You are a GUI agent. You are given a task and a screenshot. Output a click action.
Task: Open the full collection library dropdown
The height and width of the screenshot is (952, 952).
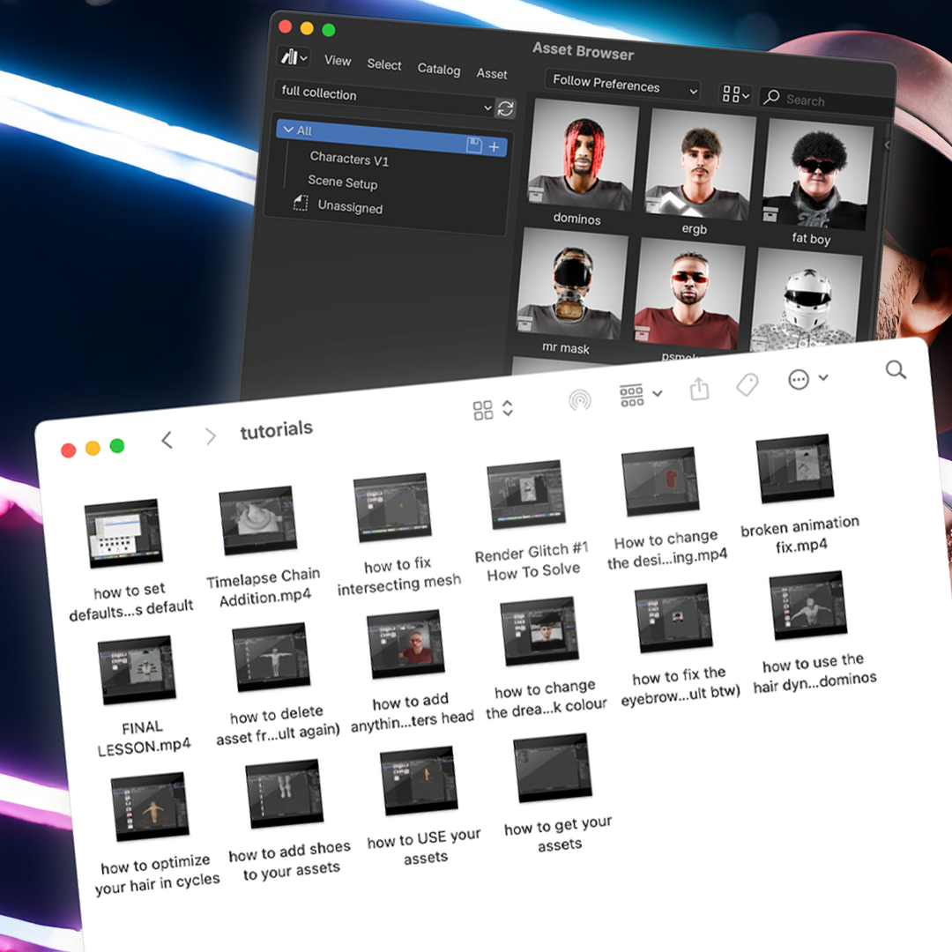click(385, 99)
